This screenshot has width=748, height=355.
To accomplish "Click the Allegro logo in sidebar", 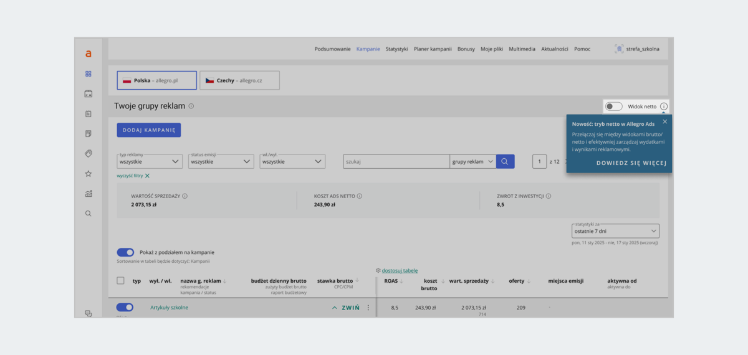I will pyautogui.click(x=89, y=54).
